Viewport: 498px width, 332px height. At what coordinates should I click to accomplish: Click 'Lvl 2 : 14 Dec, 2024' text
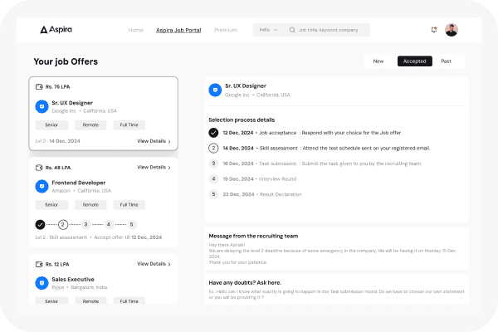(57, 141)
